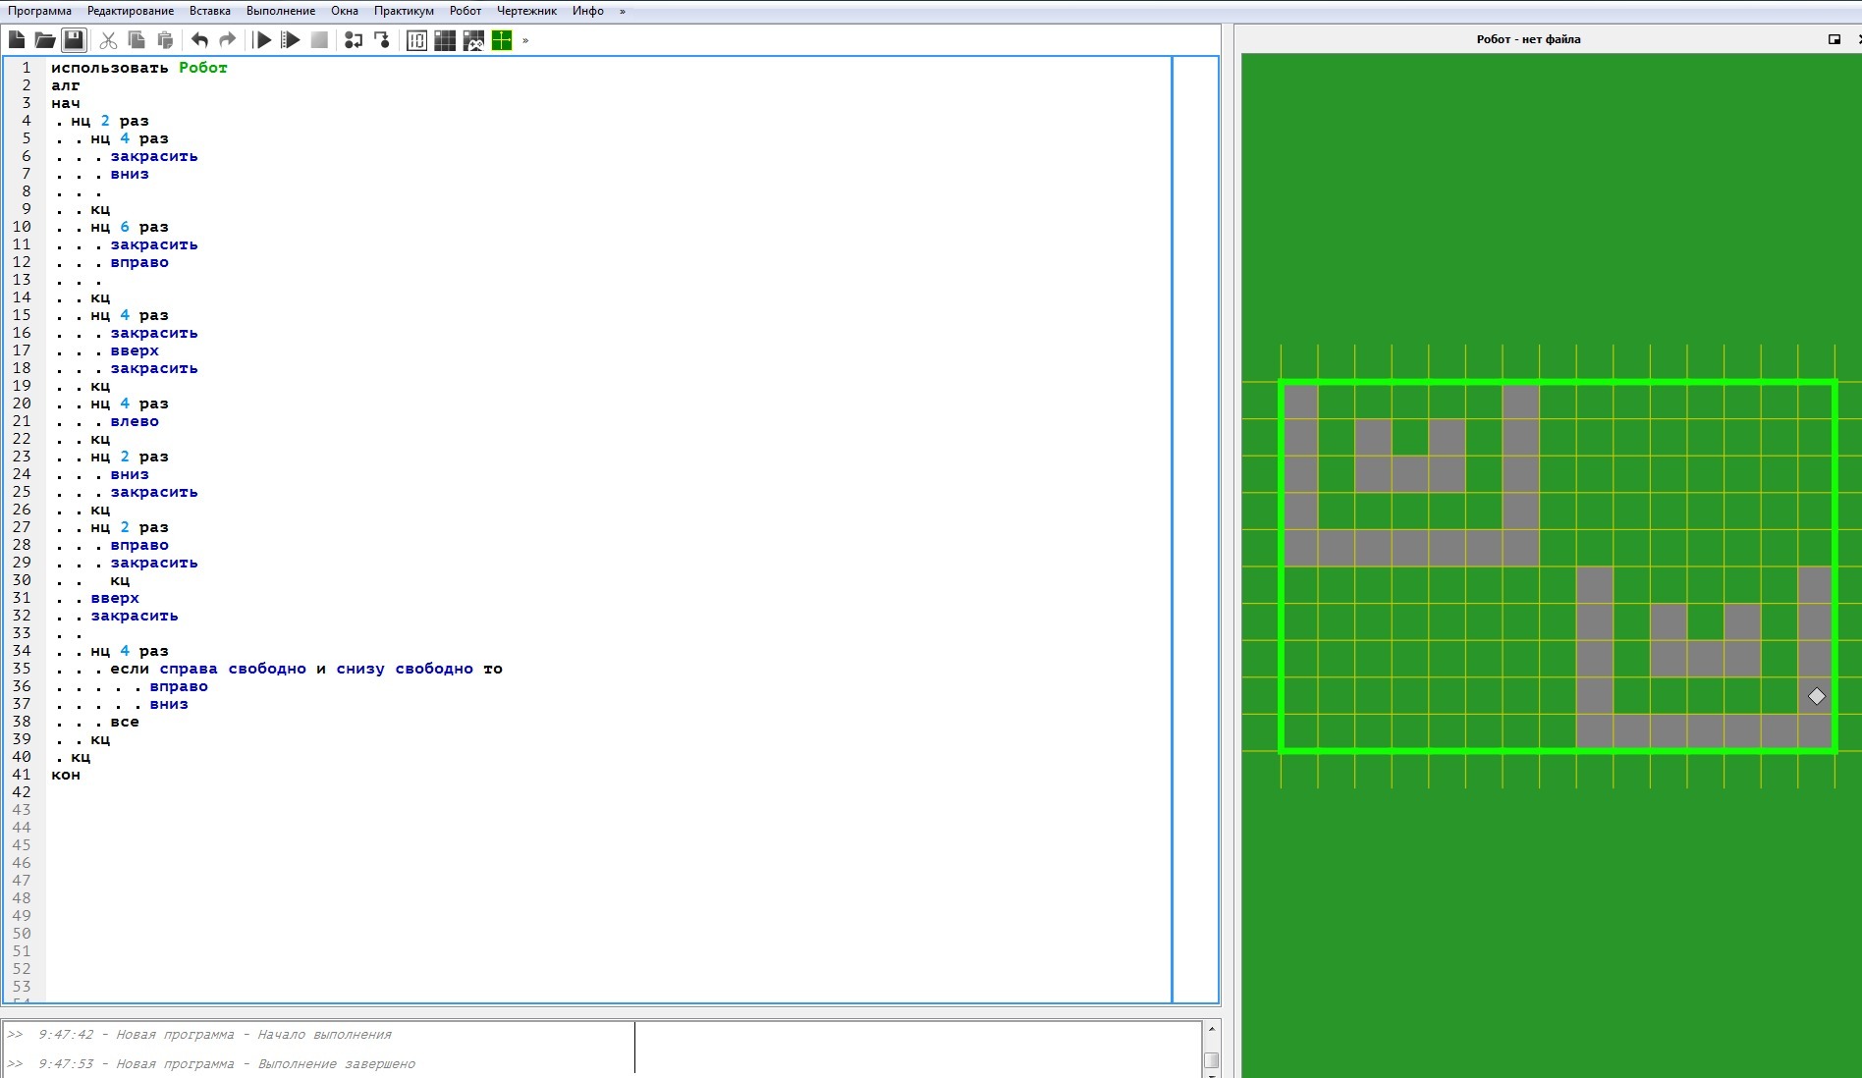This screenshot has height=1078, width=1862.
Task: Open the Выполнение menu
Action: [281, 11]
